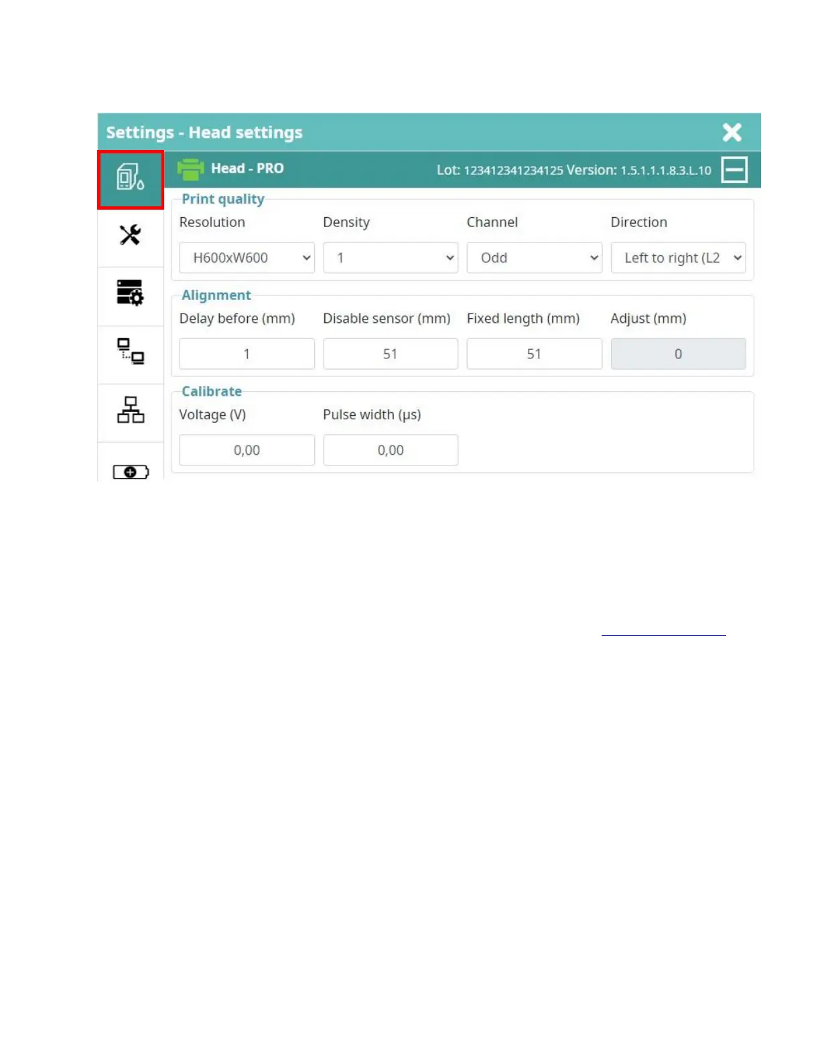This screenshot has height=1061, width=820.
Task: Click the green printer icon beside Head - PRO
Action: coord(190,169)
